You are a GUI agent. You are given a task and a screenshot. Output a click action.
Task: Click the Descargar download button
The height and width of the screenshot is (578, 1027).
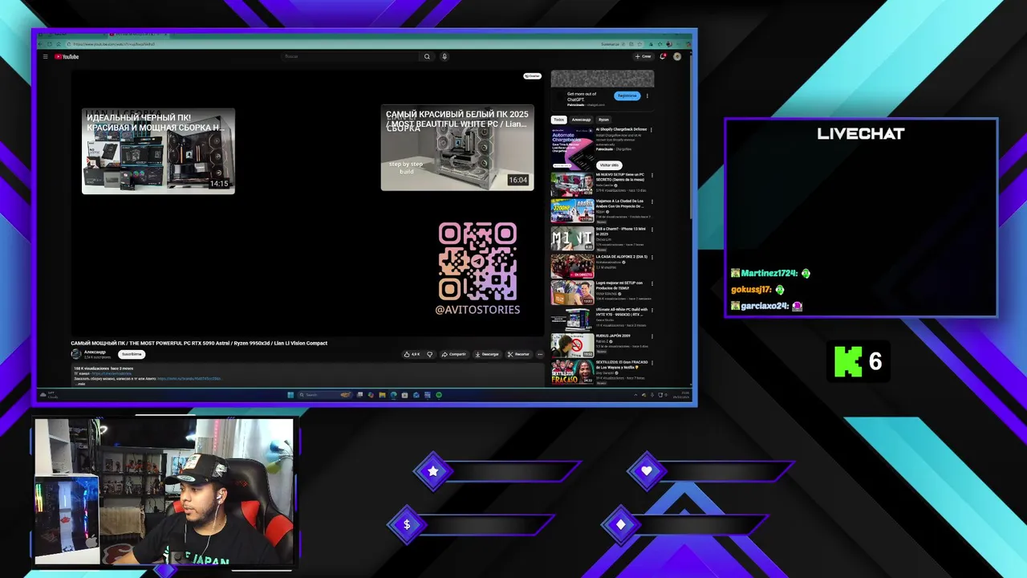point(487,354)
